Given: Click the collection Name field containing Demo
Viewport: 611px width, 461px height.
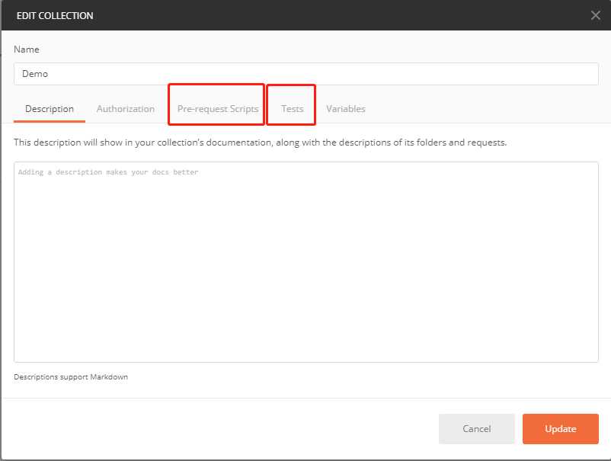Looking at the screenshot, I should [x=306, y=74].
